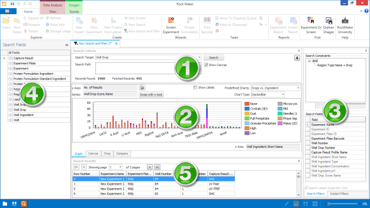
Task: Click New Experiment icon
Action: click(94, 21)
